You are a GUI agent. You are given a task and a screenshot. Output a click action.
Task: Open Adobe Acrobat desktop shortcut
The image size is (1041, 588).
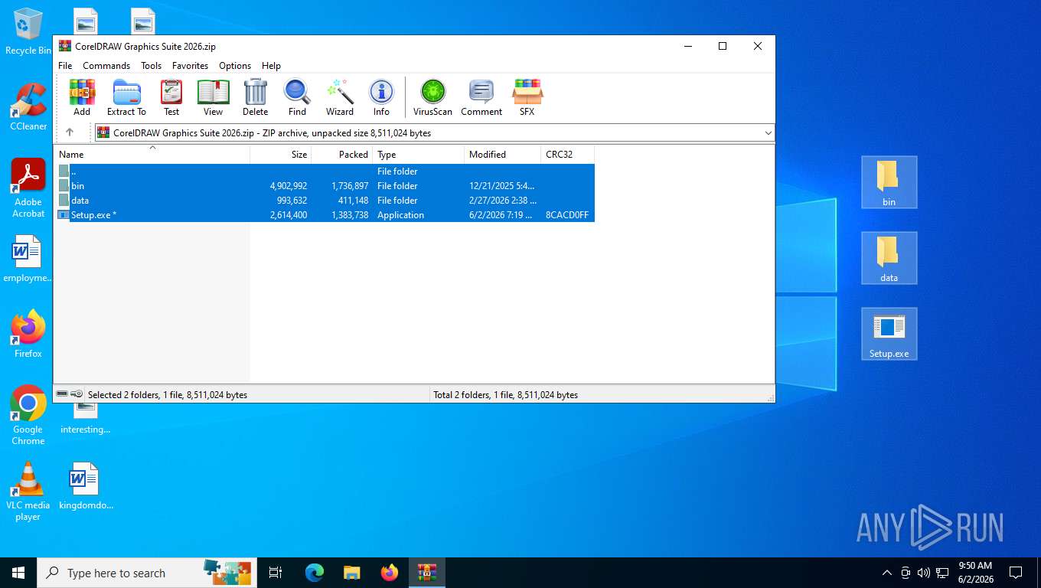pos(28,188)
